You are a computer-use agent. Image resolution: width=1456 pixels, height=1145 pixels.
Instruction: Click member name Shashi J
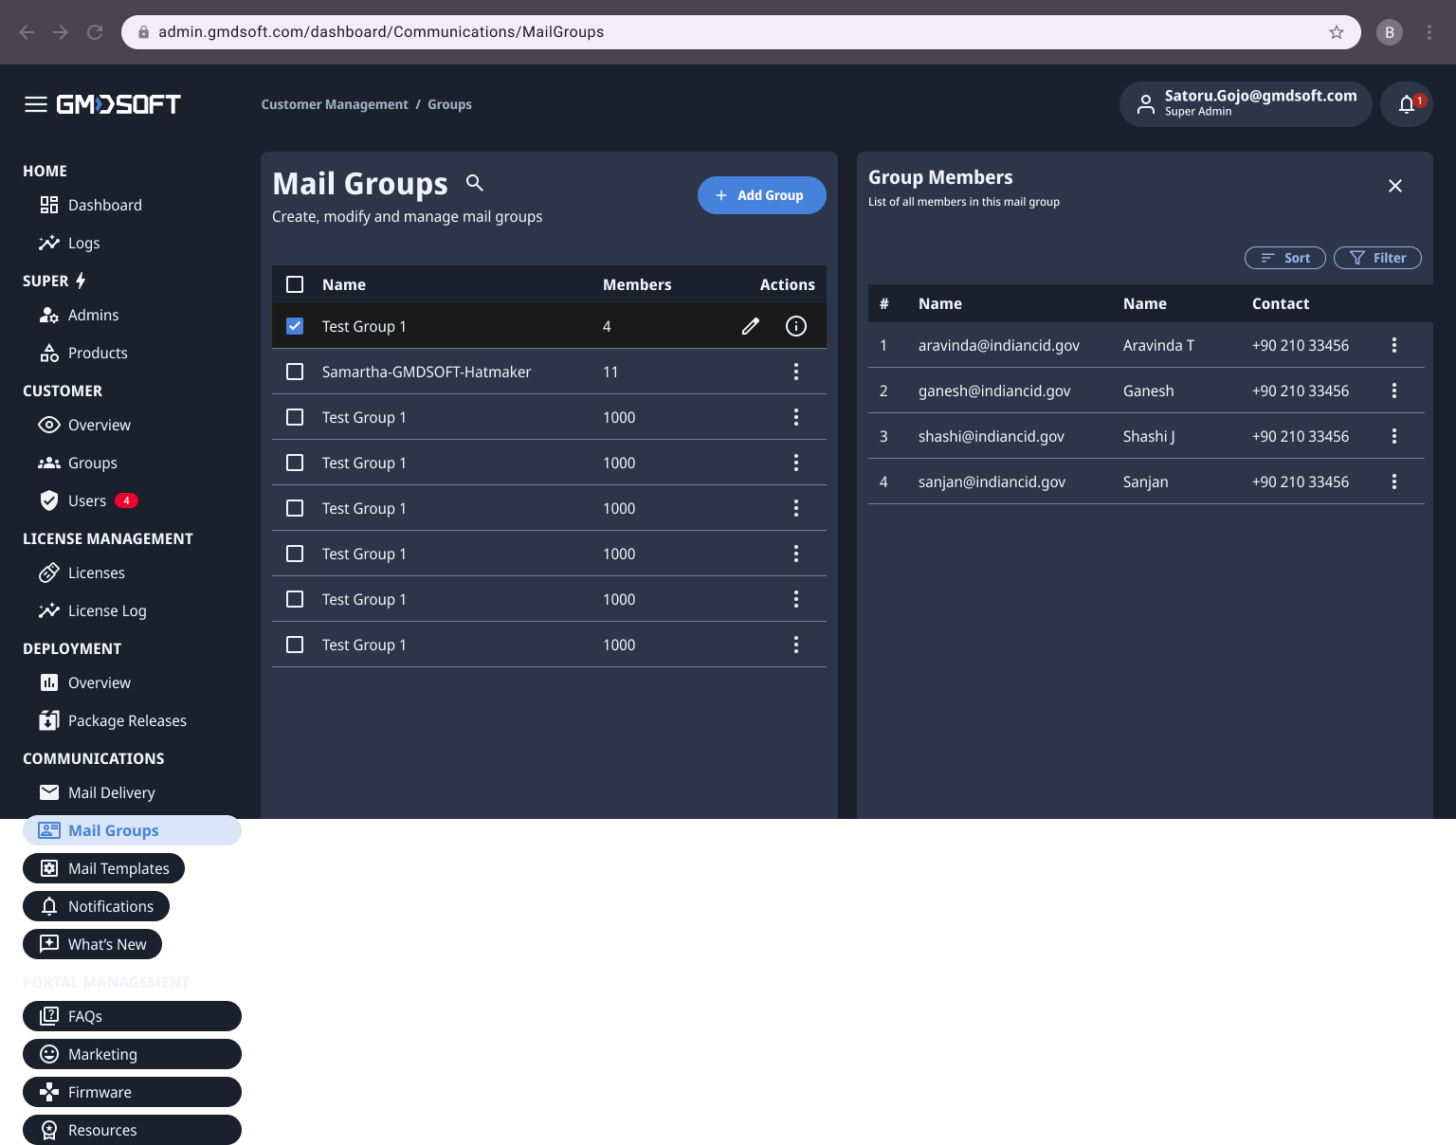[1149, 436]
